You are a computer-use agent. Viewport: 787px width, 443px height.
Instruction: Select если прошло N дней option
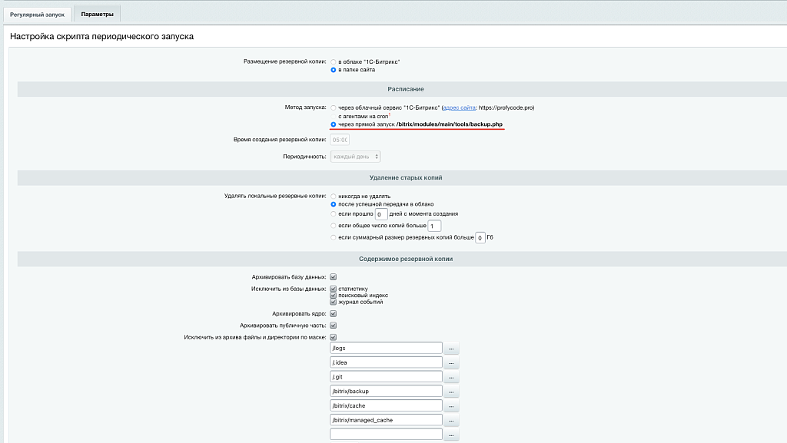coord(334,214)
